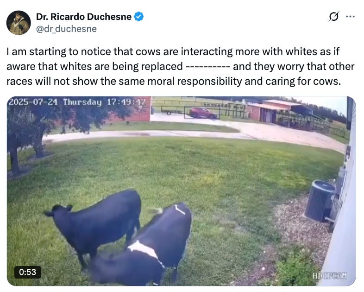The height and width of the screenshot is (292, 364).
Task: Open the Grok explain-post icon
Action: (x=334, y=17)
